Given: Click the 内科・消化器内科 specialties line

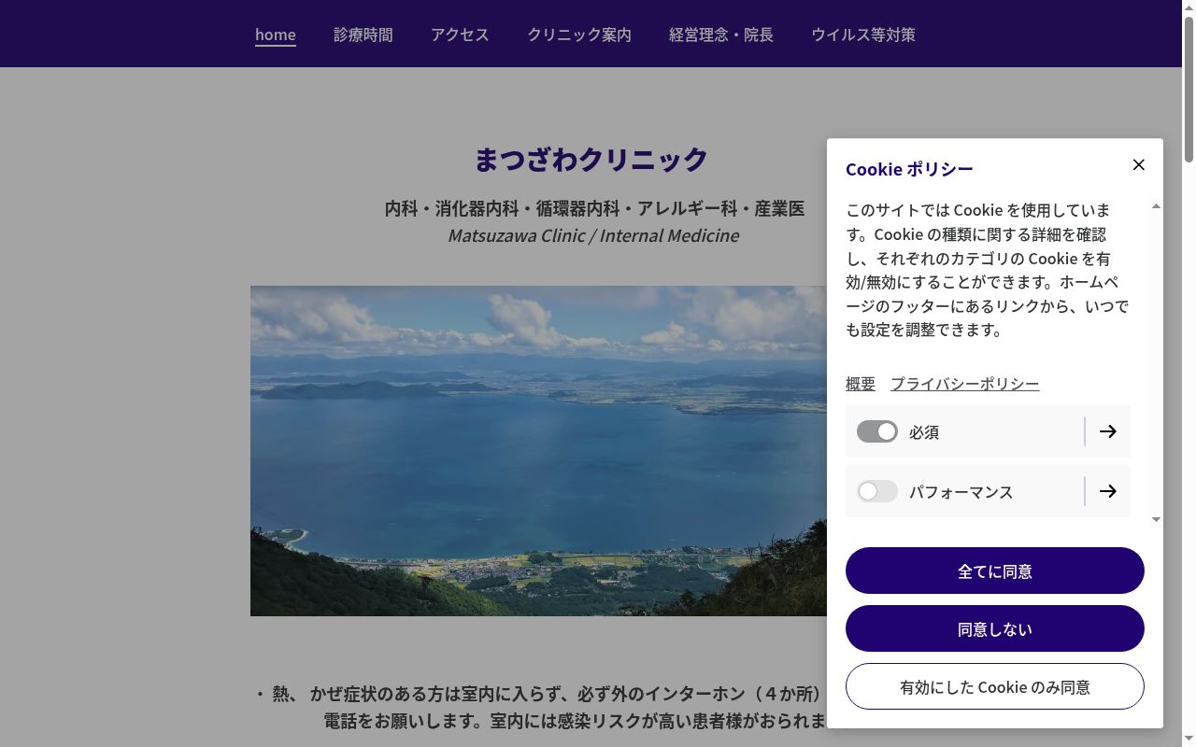Looking at the screenshot, I should (594, 208).
